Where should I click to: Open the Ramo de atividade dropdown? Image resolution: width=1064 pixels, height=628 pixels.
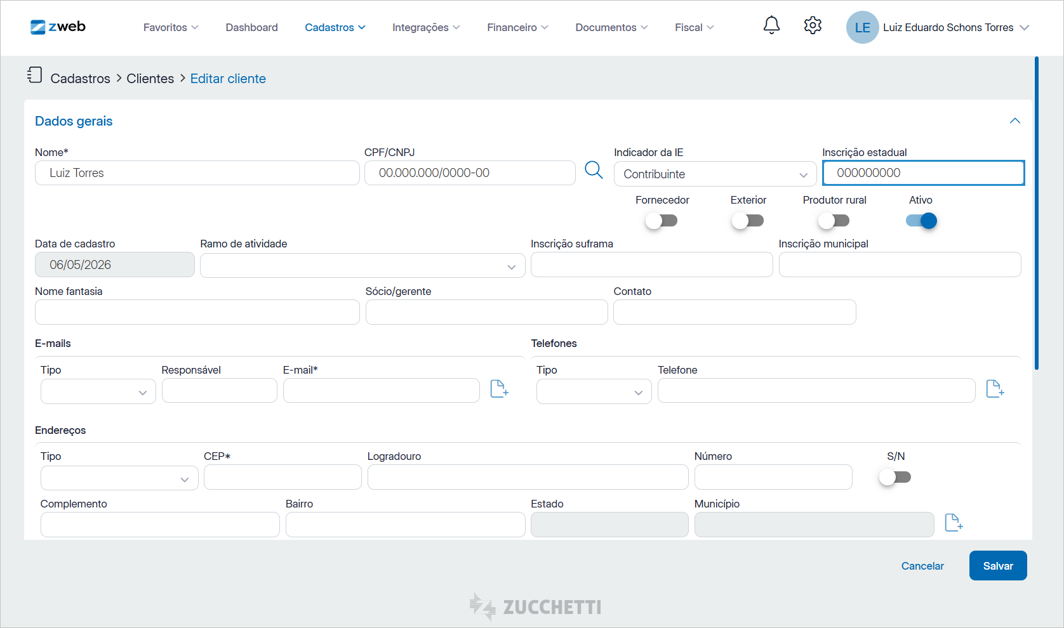pyautogui.click(x=362, y=266)
